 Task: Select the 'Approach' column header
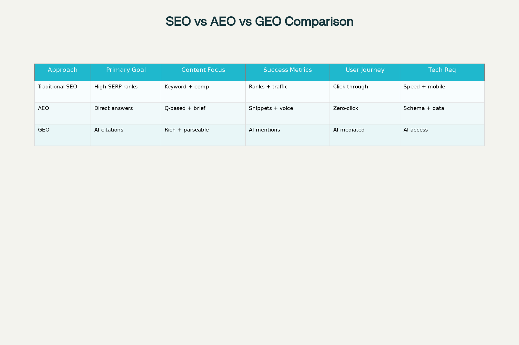pos(63,70)
